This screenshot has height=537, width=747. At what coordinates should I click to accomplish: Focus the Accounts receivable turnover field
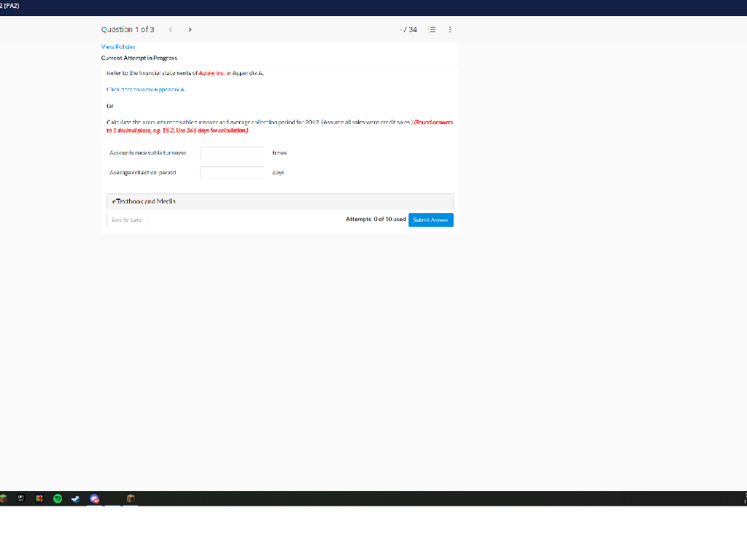(233, 152)
